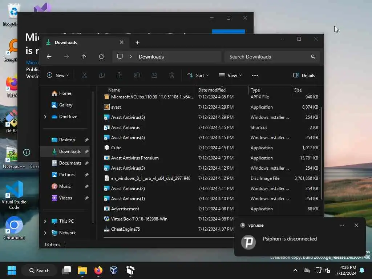
Task: Open the Sort dropdown
Action: click(198, 76)
